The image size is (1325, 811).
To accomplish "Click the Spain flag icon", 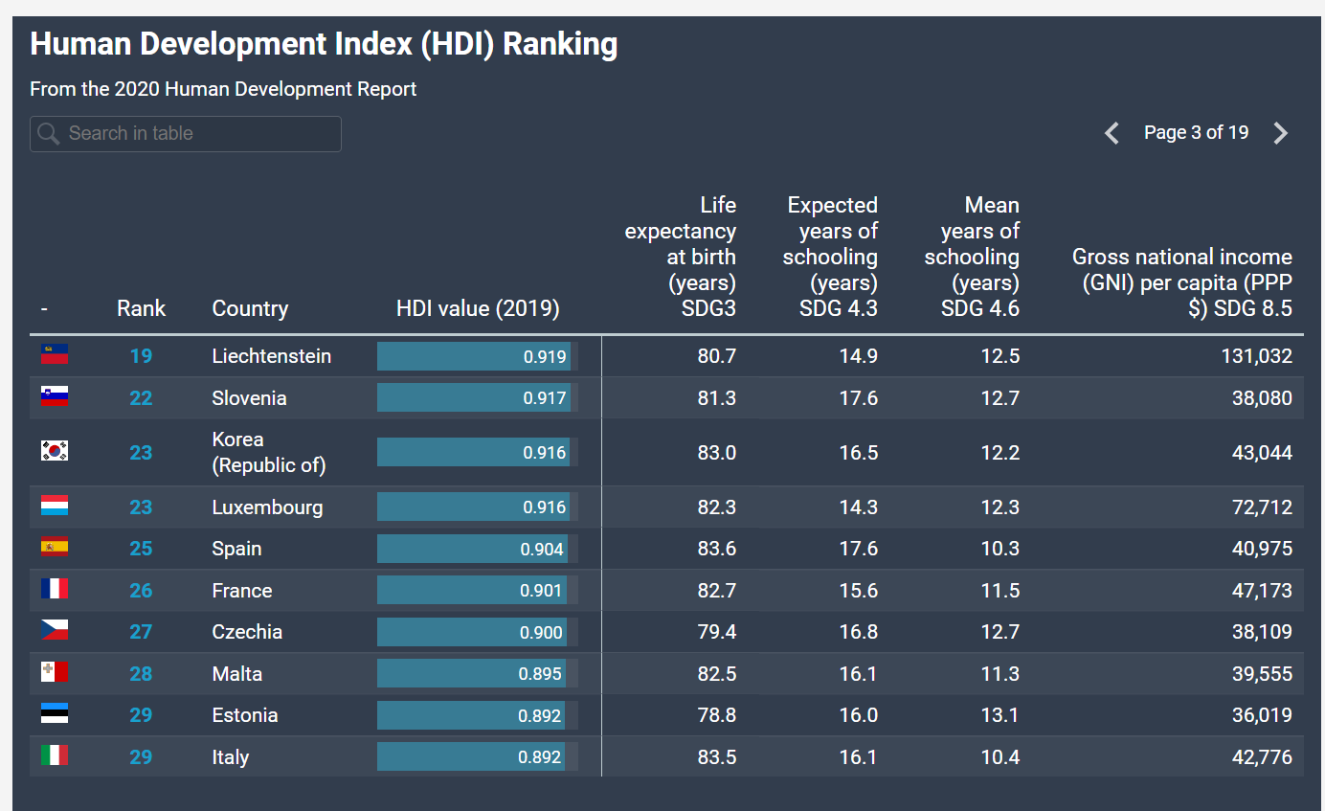I will 55,547.
